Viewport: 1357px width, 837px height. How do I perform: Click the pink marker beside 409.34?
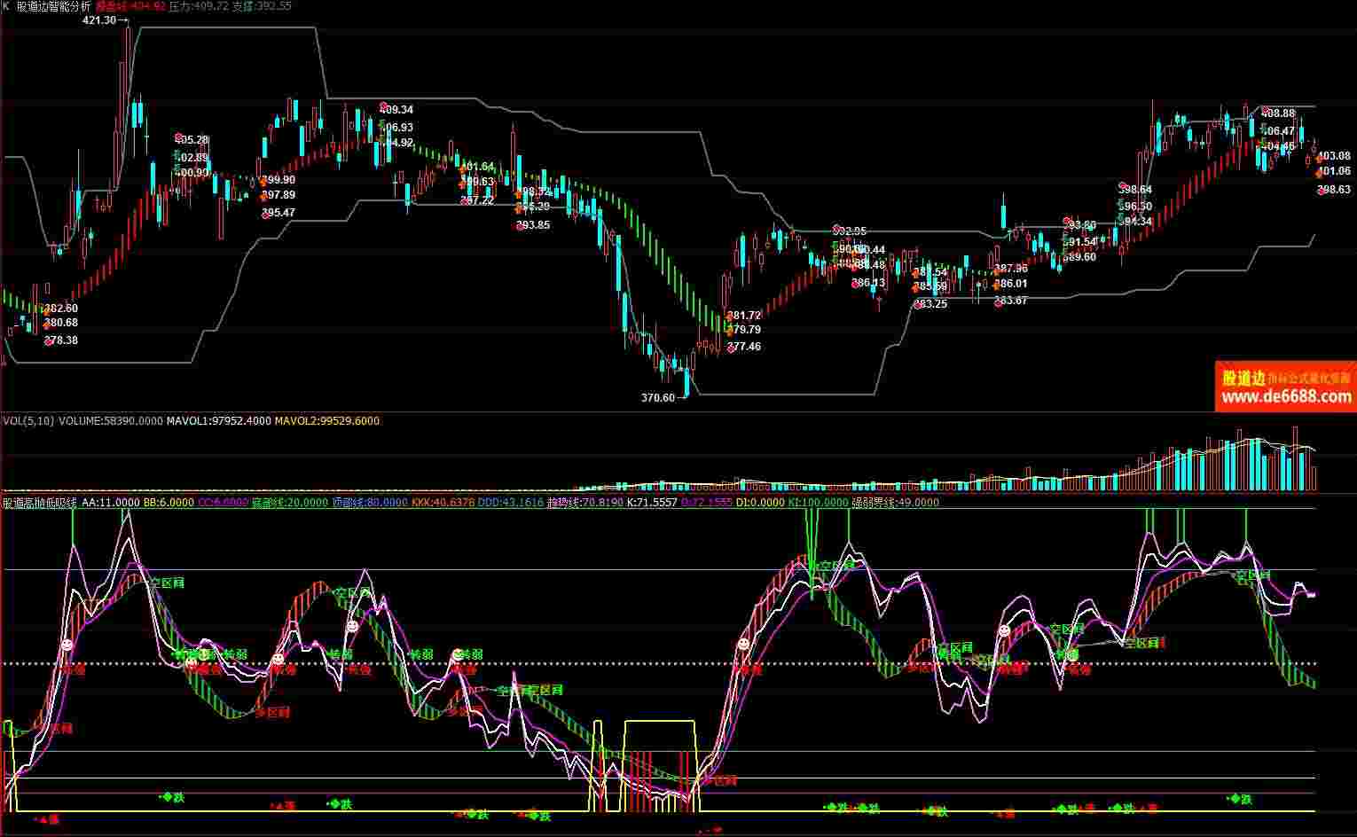[382, 109]
